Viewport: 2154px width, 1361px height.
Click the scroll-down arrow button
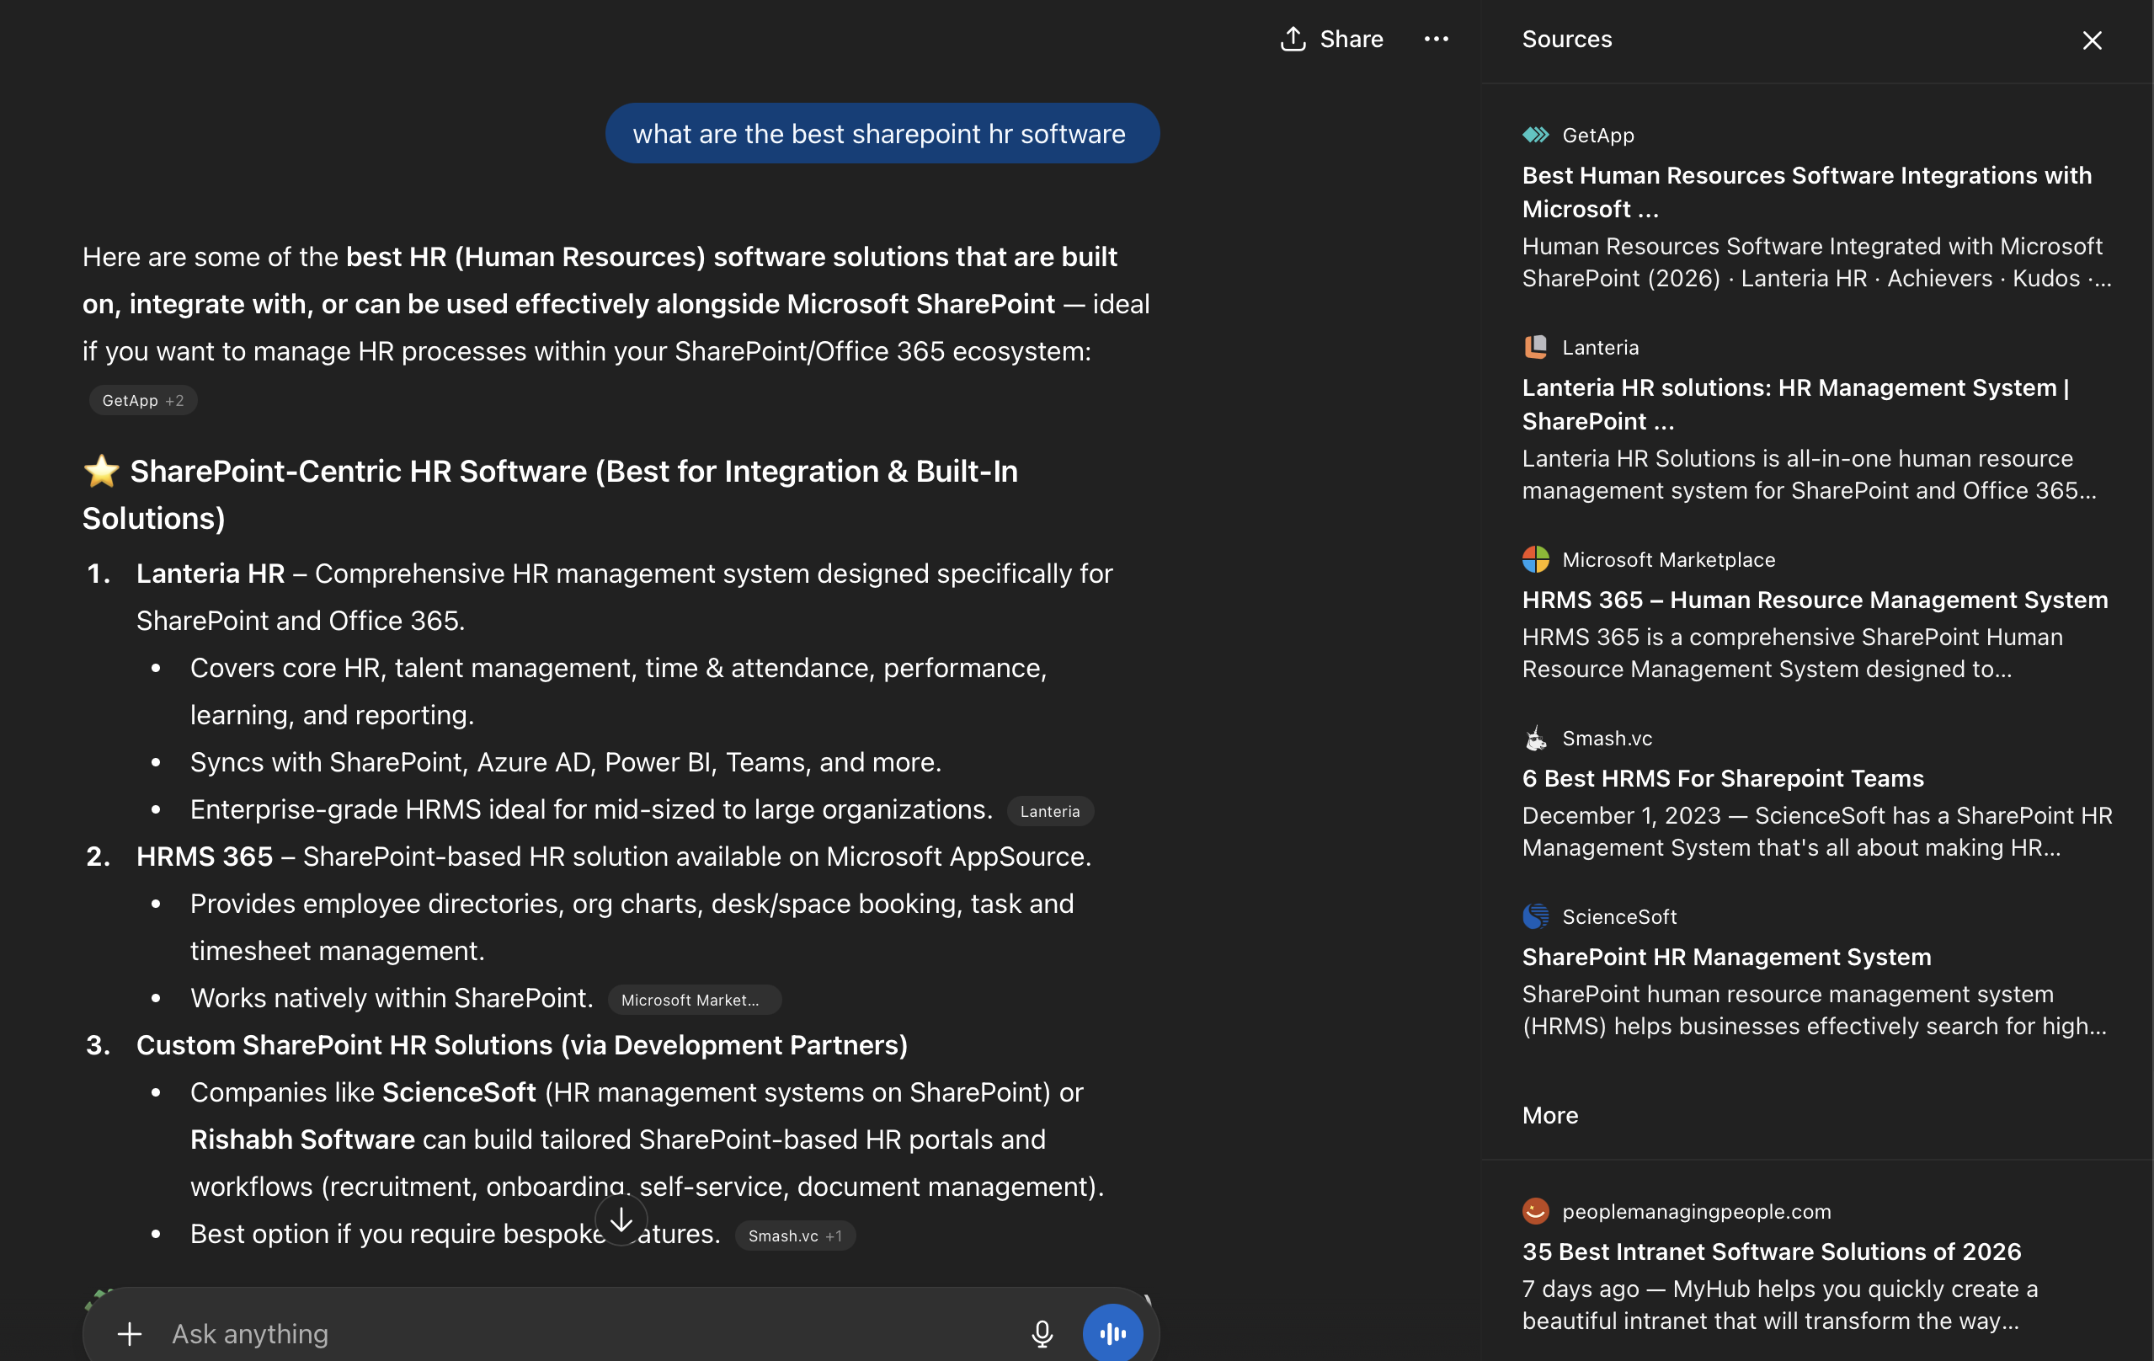pos(620,1220)
